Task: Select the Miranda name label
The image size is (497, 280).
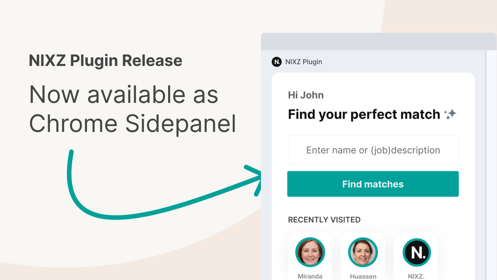Action: (x=310, y=276)
